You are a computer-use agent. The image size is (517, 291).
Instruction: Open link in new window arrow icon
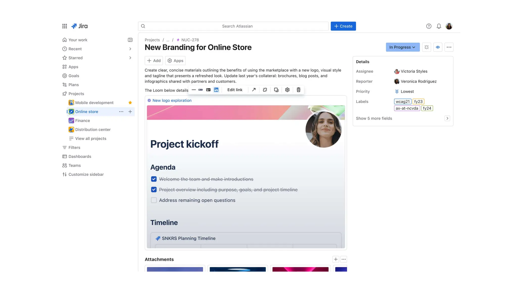(254, 90)
